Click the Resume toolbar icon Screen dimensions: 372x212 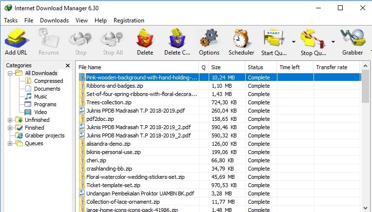tap(48, 39)
